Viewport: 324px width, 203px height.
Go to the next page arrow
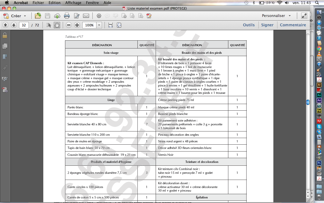[x=14, y=25]
